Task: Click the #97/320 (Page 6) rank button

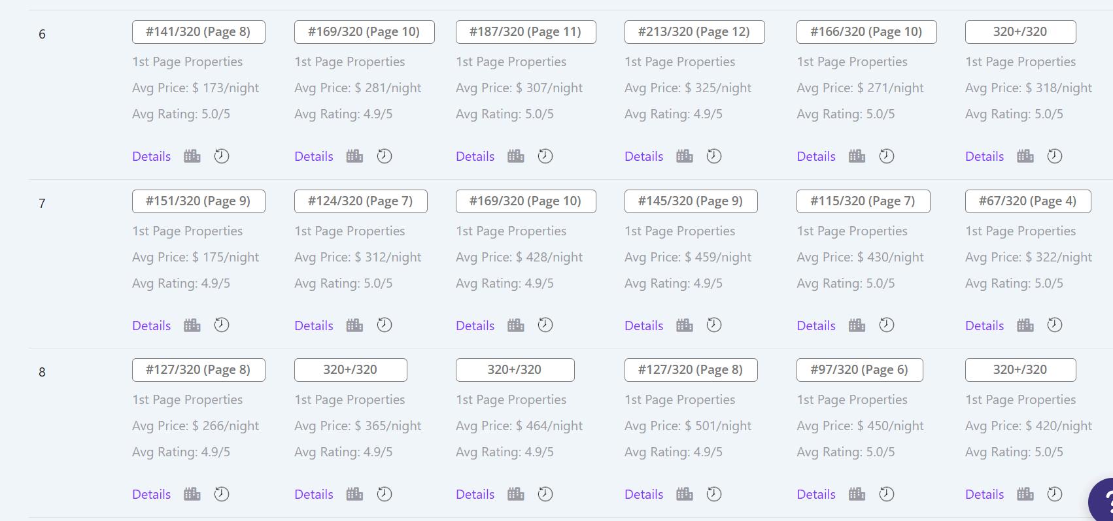Action: click(x=860, y=370)
